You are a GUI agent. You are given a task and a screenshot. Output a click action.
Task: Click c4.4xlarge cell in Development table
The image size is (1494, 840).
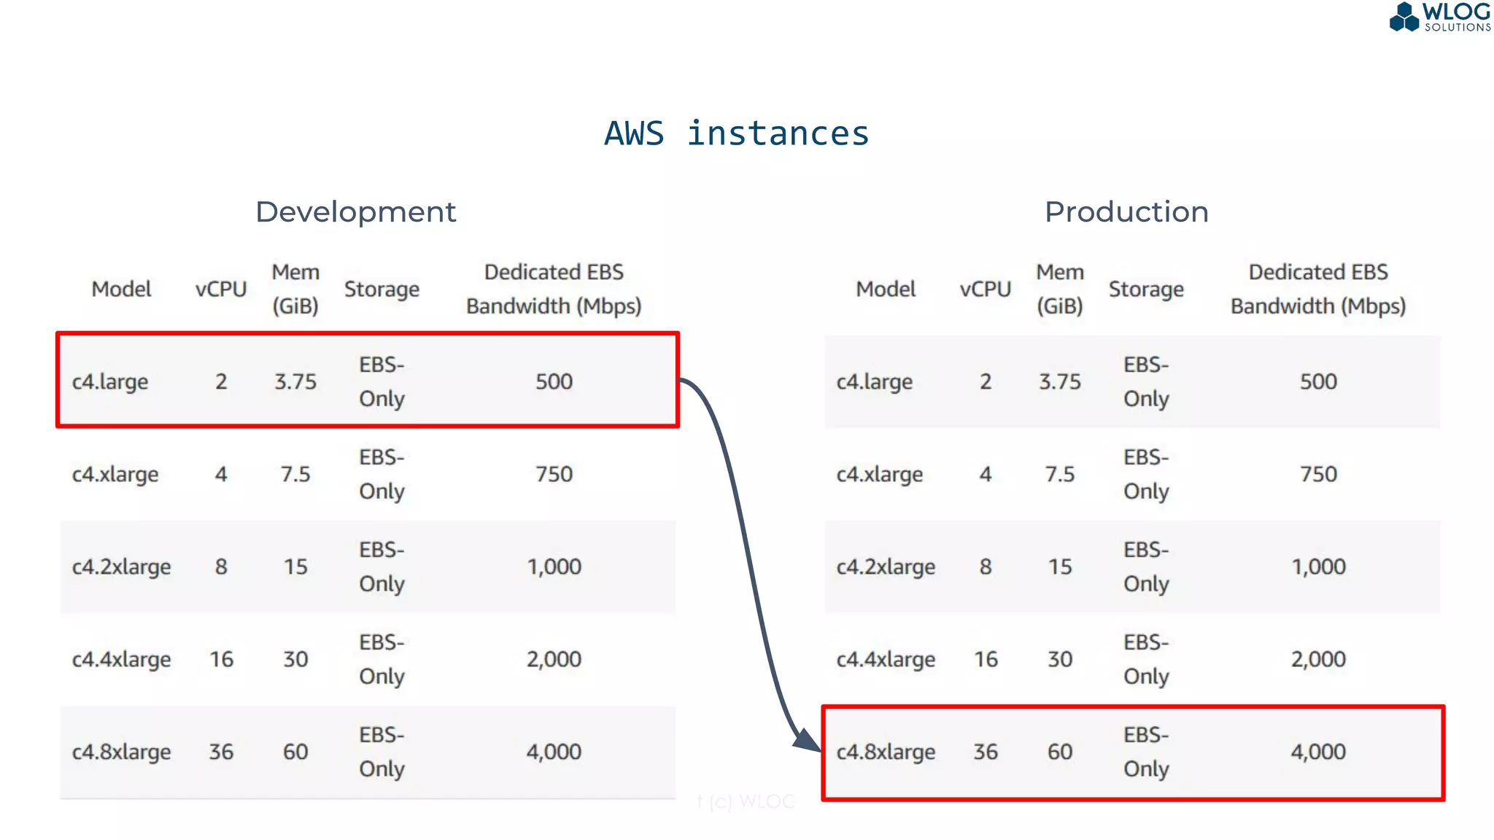(121, 660)
